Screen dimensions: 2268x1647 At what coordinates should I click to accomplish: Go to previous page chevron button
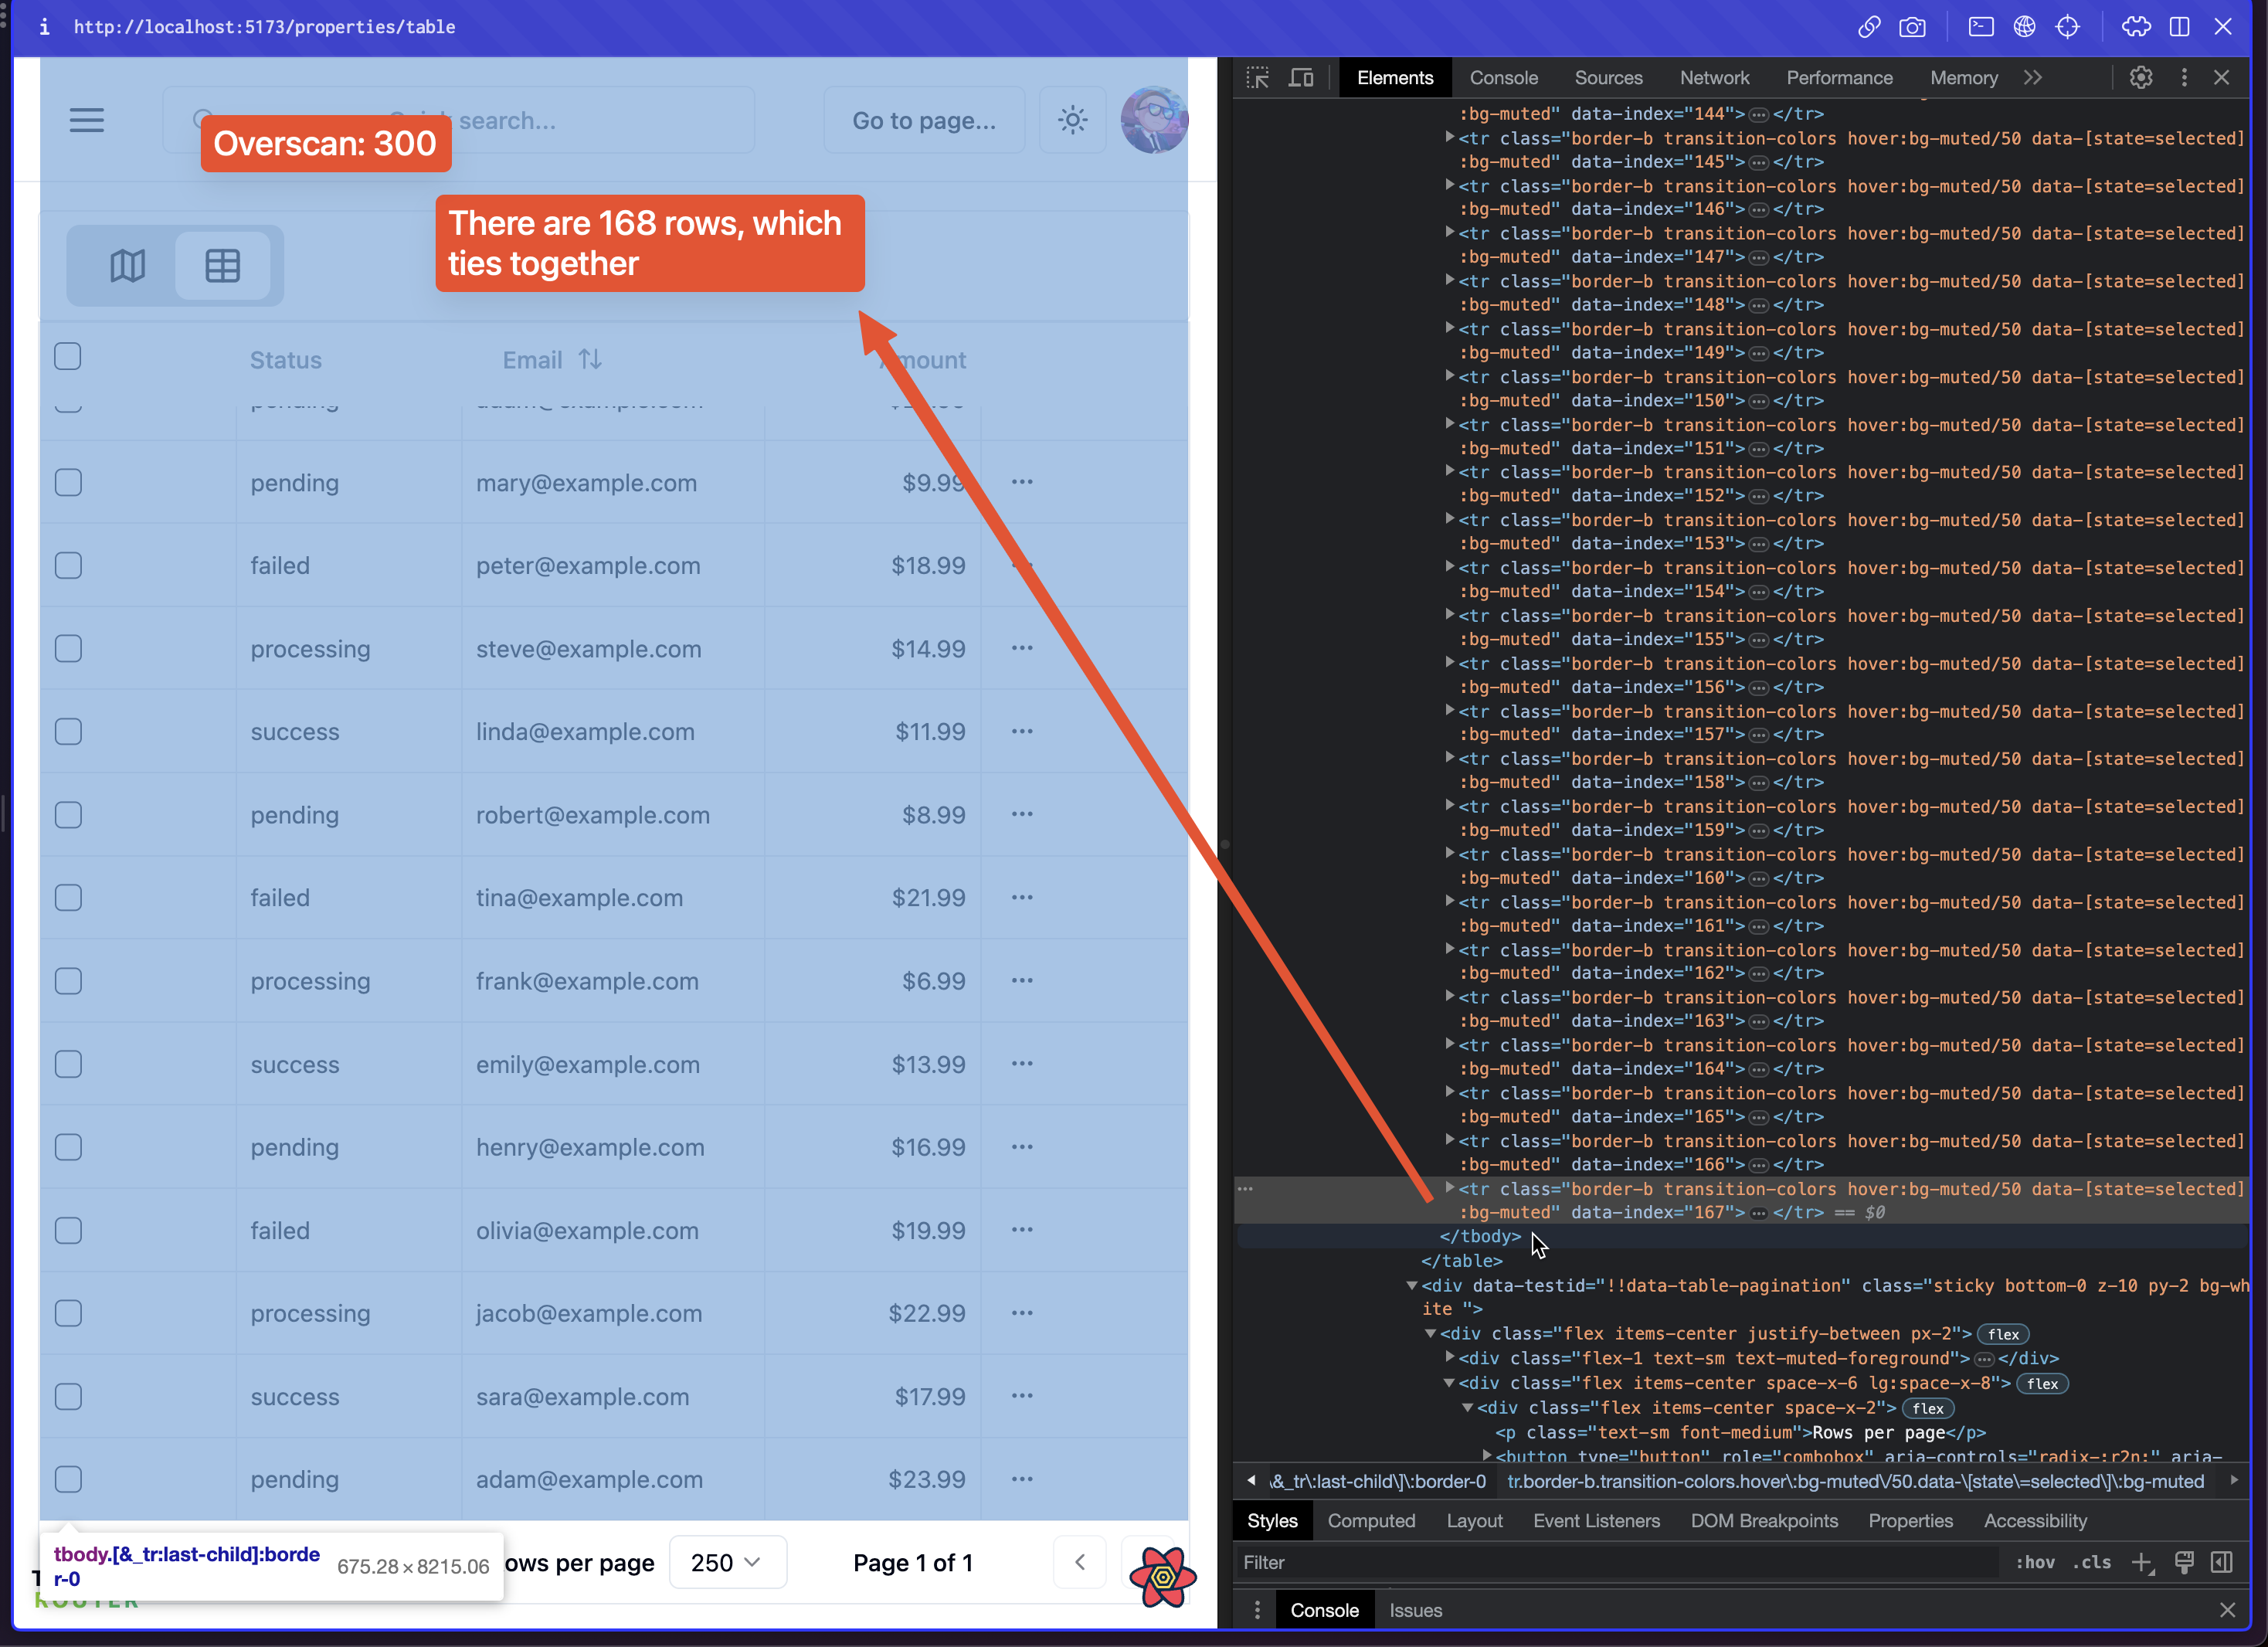(x=1080, y=1562)
